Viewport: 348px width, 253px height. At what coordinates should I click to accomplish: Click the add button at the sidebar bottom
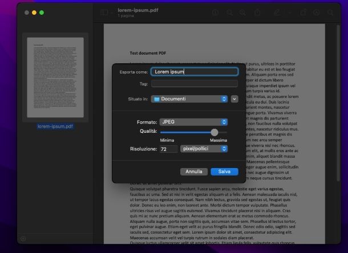23,239
